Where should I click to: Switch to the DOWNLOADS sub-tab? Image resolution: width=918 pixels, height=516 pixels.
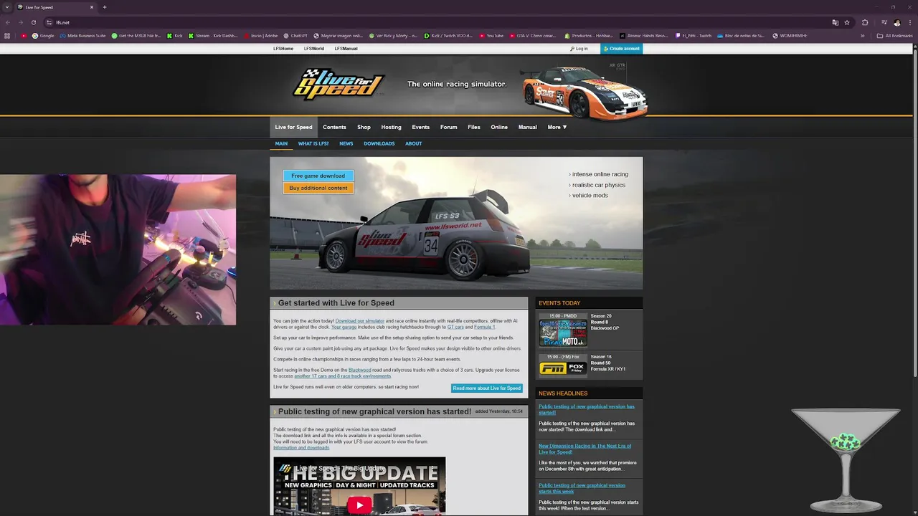[379, 143]
